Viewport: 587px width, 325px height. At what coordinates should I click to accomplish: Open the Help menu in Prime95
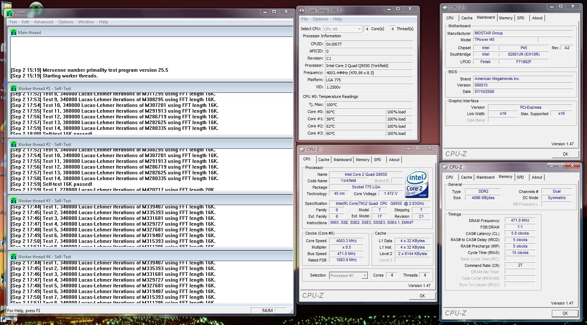click(x=103, y=22)
